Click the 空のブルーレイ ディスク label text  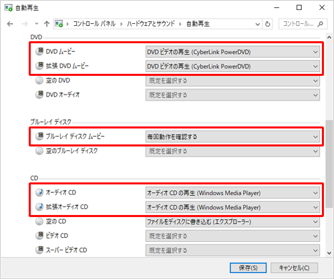coord(71,151)
